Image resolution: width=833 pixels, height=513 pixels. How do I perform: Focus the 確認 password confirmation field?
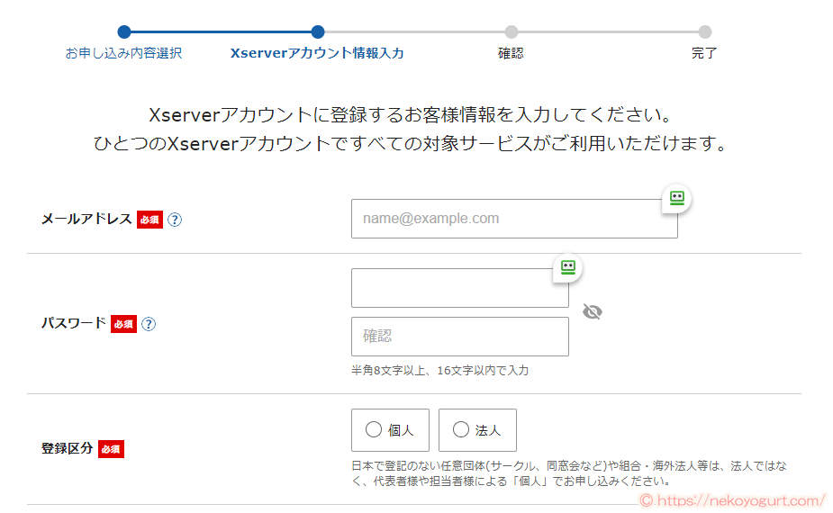[x=460, y=337]
